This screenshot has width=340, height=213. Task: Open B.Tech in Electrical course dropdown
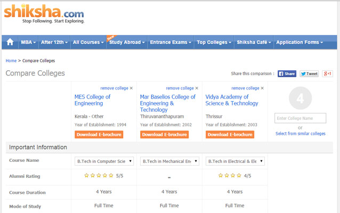[x=235, y=161]
